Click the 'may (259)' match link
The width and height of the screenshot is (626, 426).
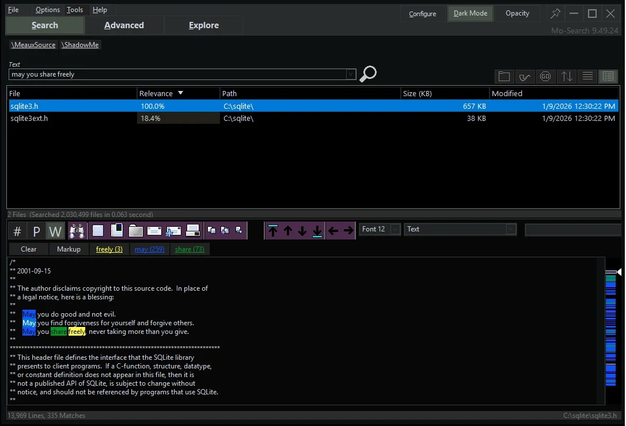click(149, 249)
